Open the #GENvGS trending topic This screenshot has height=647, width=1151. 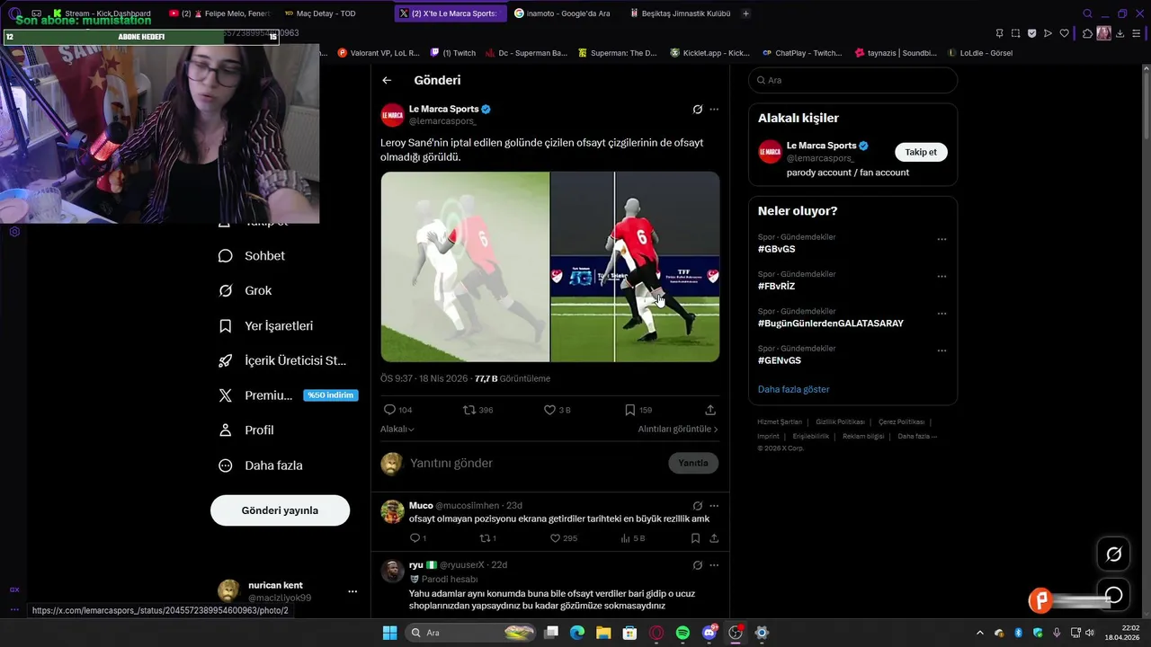click(779, 360)
